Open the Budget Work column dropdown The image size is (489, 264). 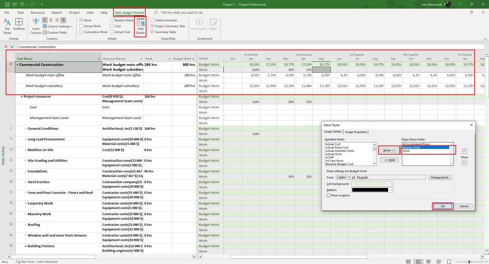pos(194,59)
